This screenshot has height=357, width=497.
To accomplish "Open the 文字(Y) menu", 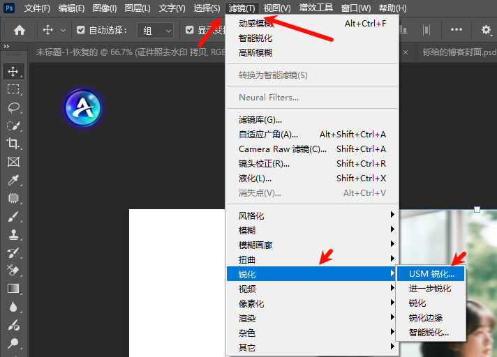I will click(172, 8).
